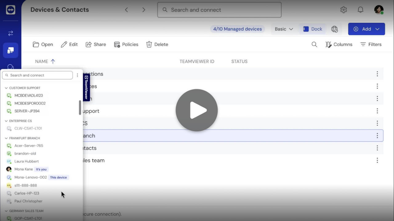The image size is (394, 221).
Task: Open the notifications bell
Action: coord(360,10)
